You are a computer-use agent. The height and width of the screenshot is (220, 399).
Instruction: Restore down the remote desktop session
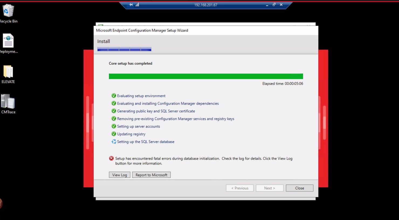tap(274, 5)
